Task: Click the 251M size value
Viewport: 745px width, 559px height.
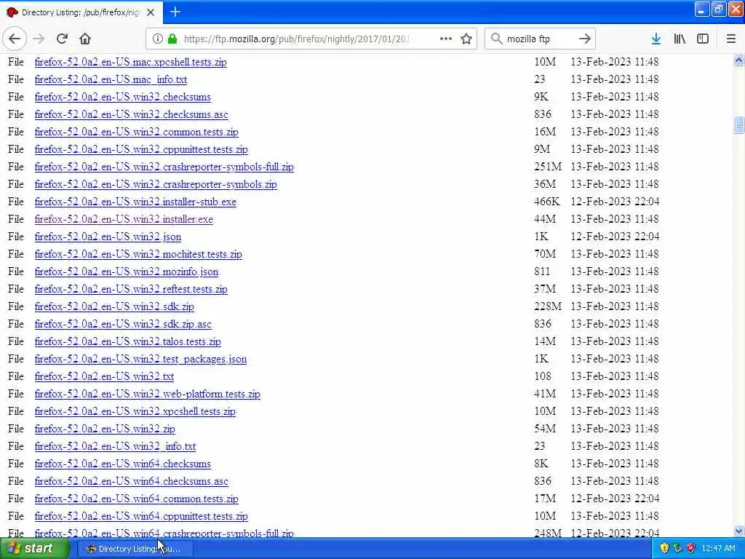Action: coord(547,167)
